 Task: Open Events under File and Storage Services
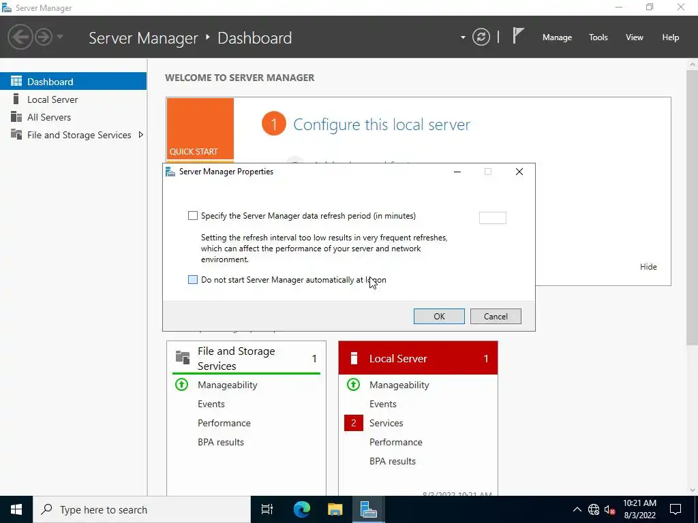[211, 404]
